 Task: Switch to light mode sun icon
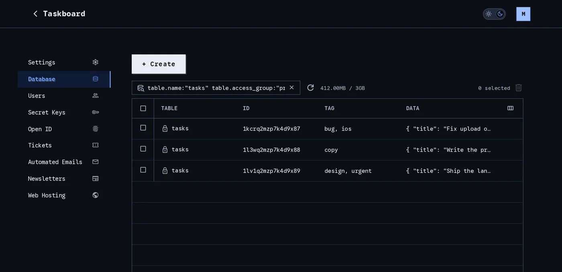[489, 14]
